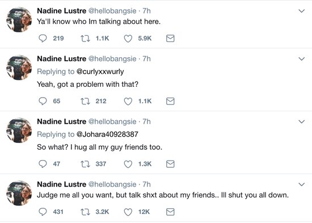
Task: Retweet the tweet showing 212 retweets
Action: [x=85, y=101]
